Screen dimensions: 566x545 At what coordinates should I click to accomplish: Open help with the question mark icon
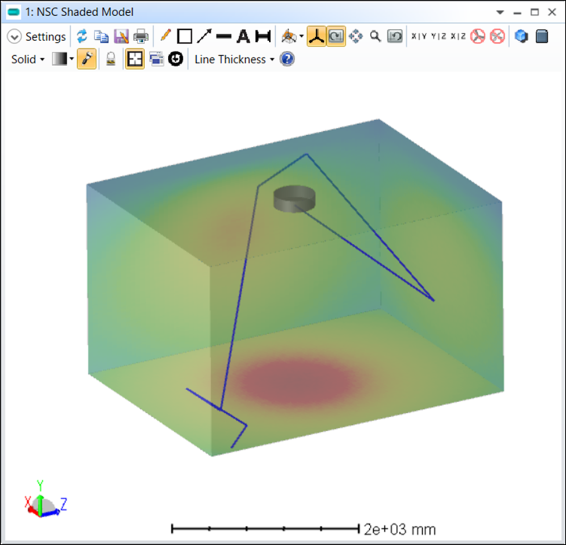pyautogui.click(x=287, y=59)
